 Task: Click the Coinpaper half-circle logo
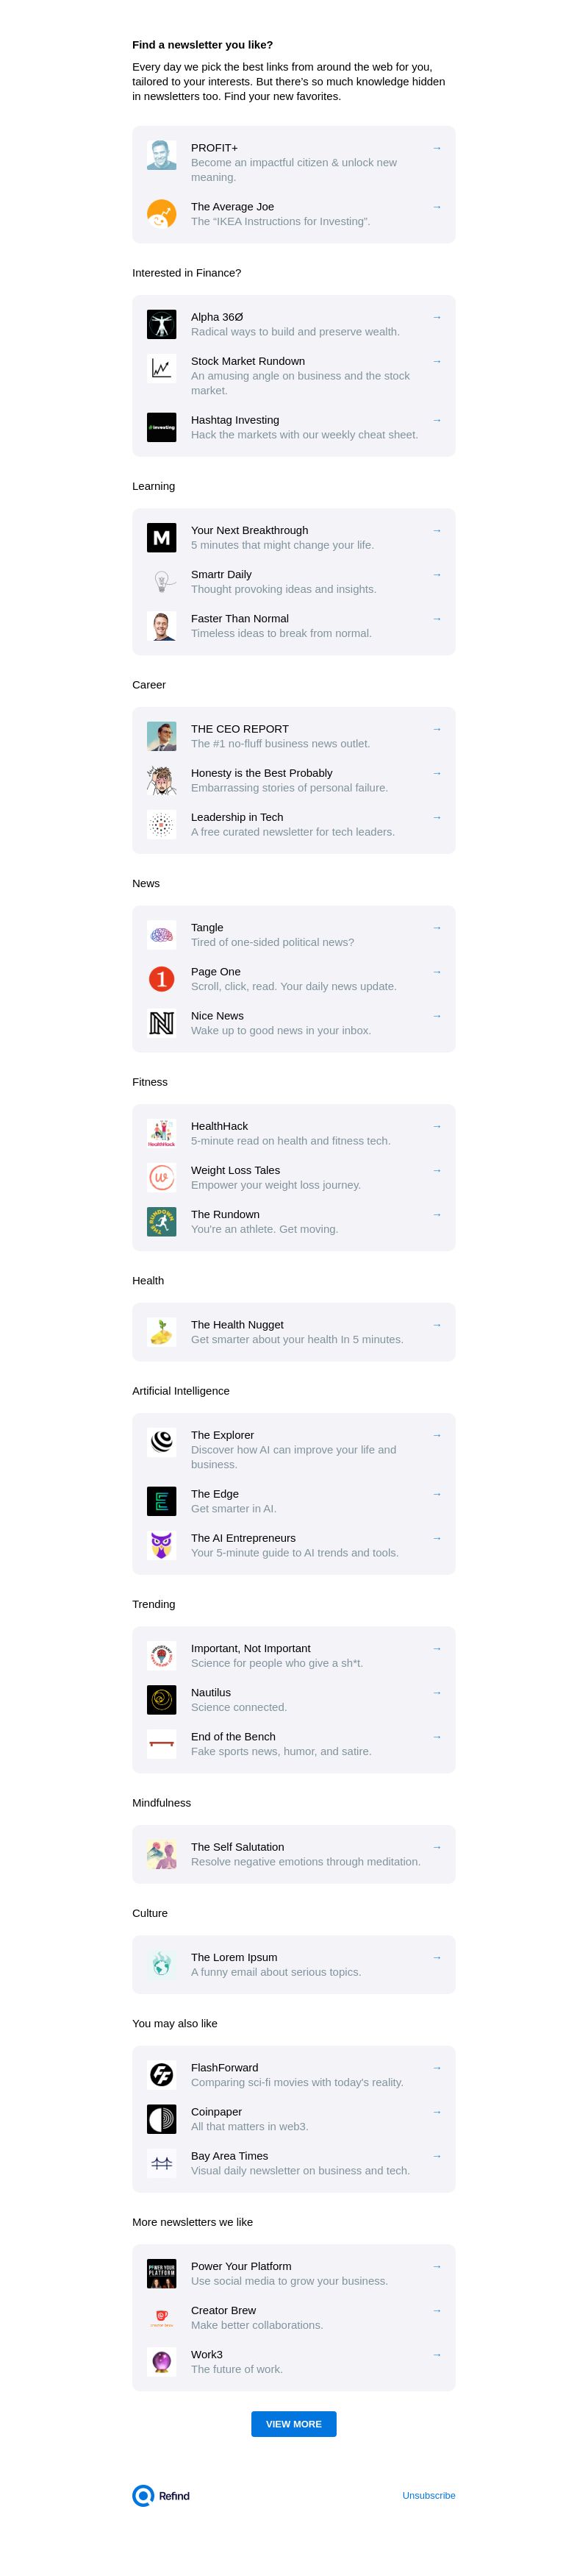point(161,2119)
